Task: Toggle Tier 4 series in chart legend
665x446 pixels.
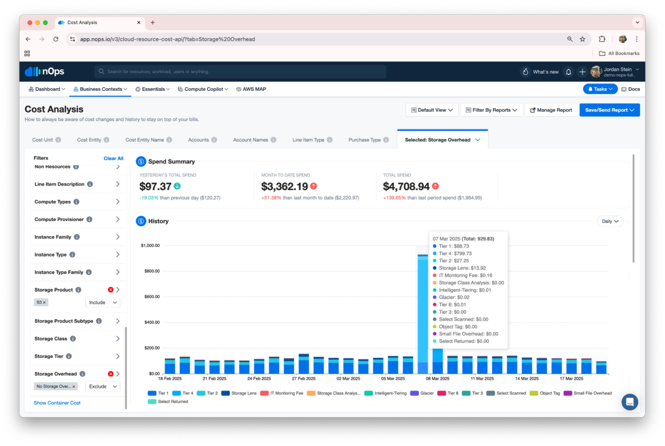Action: [x=183, y=393]
